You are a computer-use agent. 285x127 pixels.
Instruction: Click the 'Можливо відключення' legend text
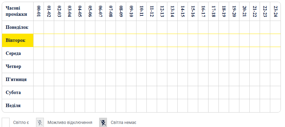[x=70, y=123]
